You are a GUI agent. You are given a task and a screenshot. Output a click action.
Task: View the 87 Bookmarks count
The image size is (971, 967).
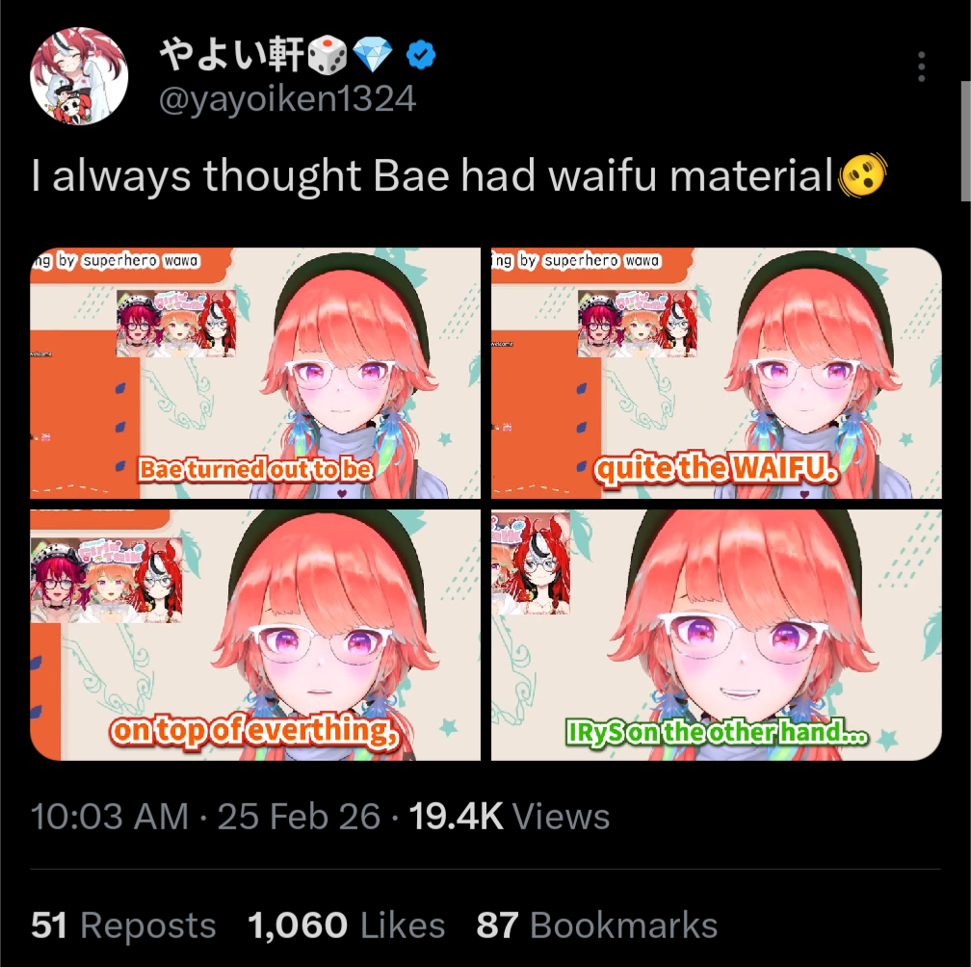click(597, 926)
